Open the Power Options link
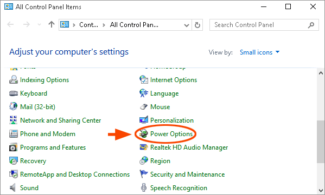 (x=171, y=134)
